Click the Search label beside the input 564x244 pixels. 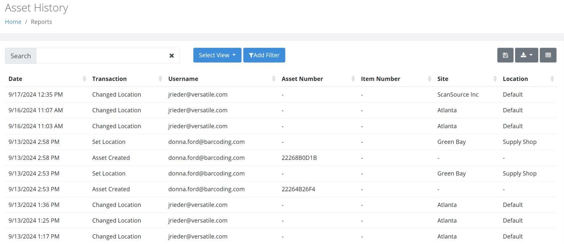coord(21,56)
